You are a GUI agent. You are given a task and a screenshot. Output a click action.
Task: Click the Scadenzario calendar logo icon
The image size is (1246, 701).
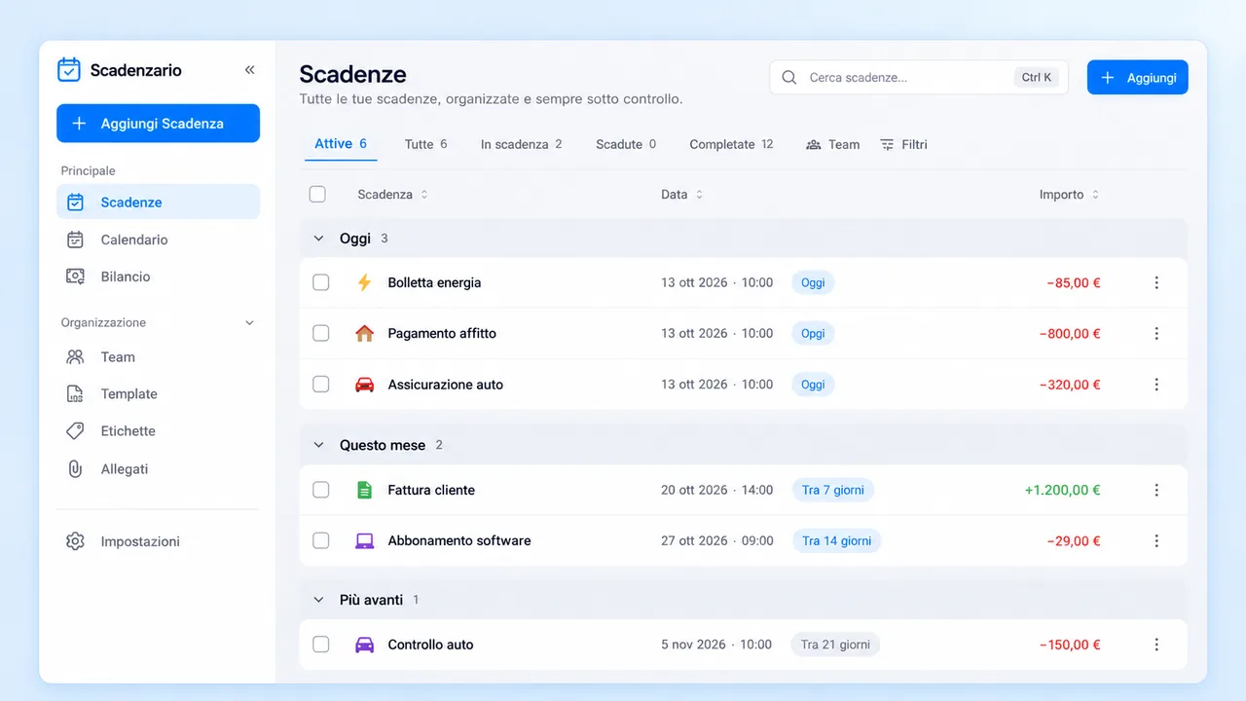69,69
